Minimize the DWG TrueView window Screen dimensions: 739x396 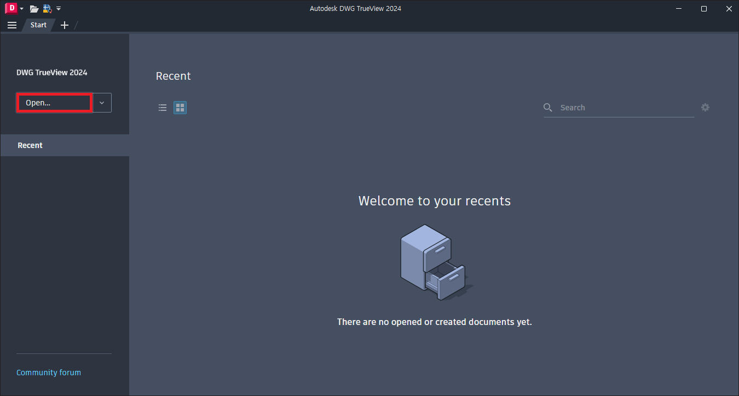click(x=679, y=8)
